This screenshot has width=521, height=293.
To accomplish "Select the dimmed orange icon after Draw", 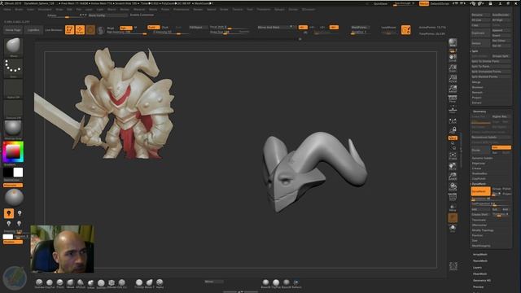I will pyautogui.click(x=90, y=30).
